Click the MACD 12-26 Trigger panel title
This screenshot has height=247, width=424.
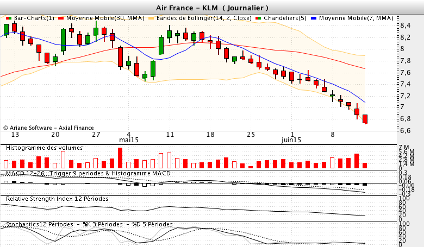click(x=88, y=173)
